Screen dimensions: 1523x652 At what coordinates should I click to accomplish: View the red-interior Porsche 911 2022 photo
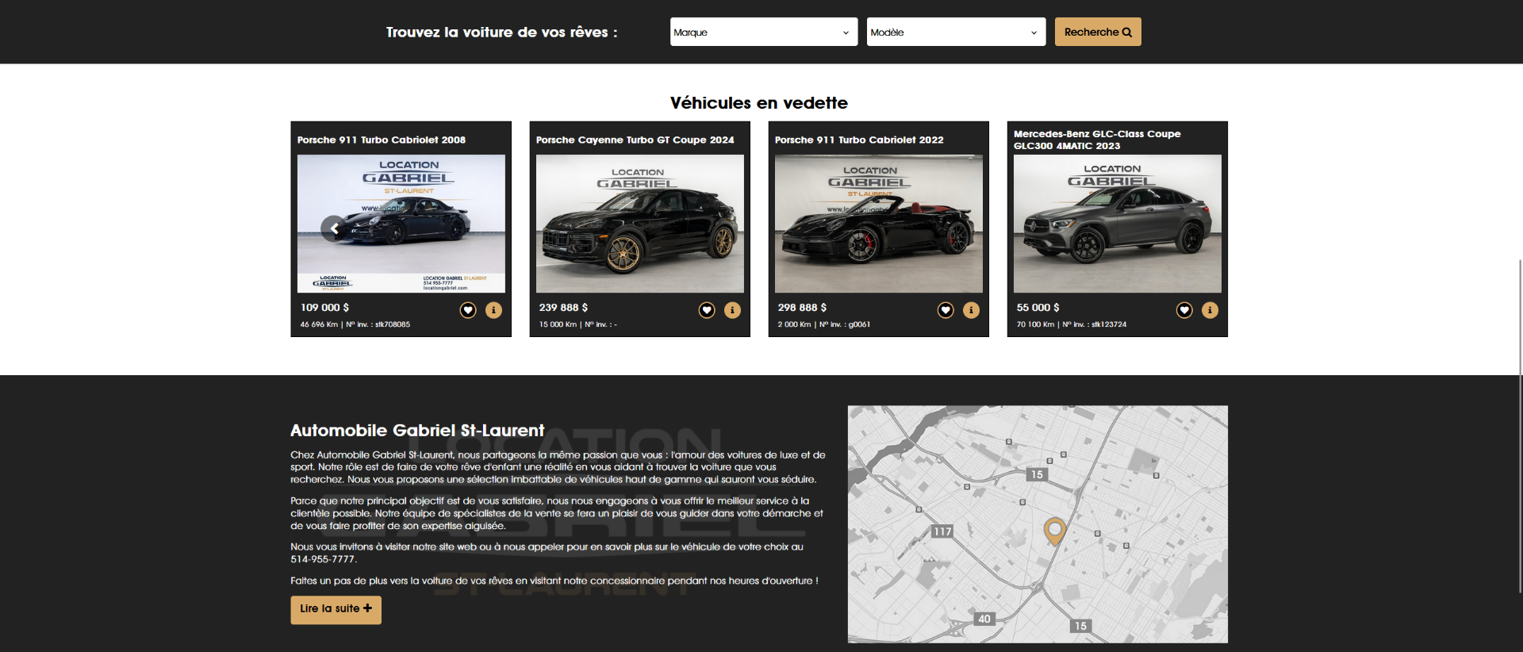pyautogui.click(x=878, y=224)
